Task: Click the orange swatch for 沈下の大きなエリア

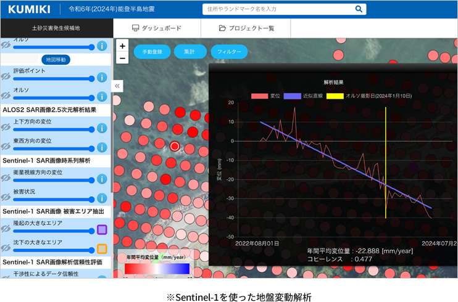Action: 102,249
